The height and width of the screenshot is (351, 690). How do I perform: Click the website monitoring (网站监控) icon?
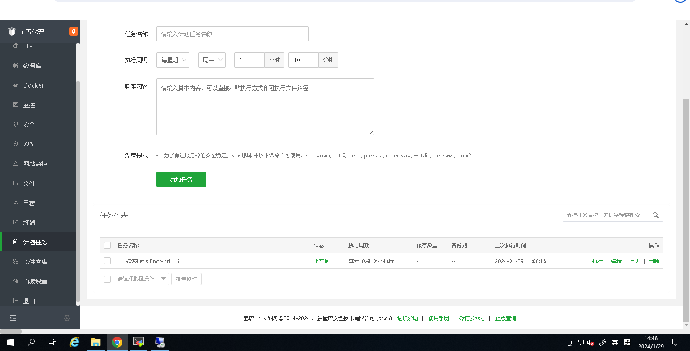16,163
